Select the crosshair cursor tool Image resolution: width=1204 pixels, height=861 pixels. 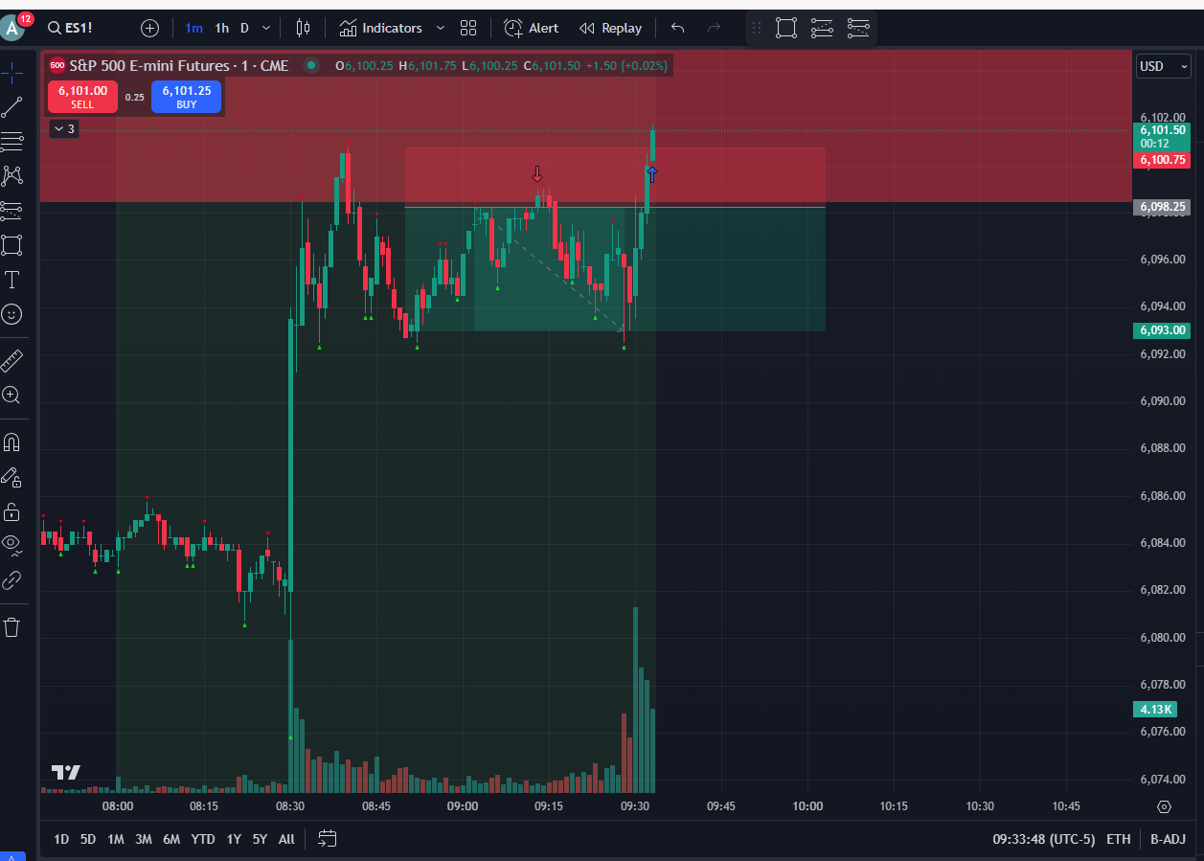(11, 73)
